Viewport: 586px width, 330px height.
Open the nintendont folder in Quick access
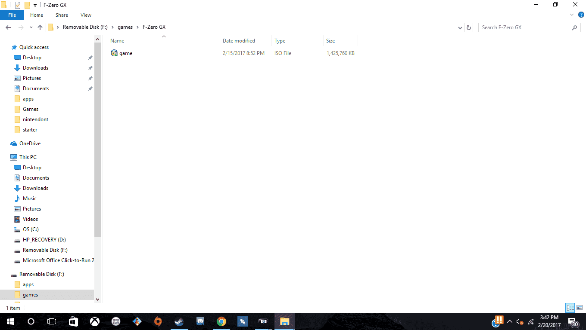coord(35,119)
